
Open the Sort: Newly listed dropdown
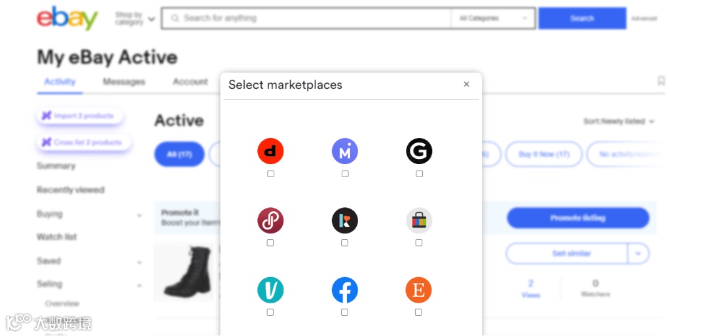coord(619,122)
